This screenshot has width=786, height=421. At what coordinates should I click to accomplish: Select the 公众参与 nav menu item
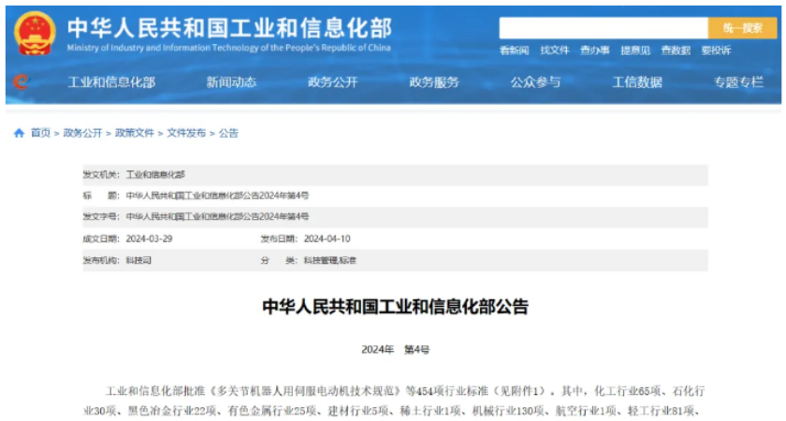pyautogui.click(x=535, y=82)
